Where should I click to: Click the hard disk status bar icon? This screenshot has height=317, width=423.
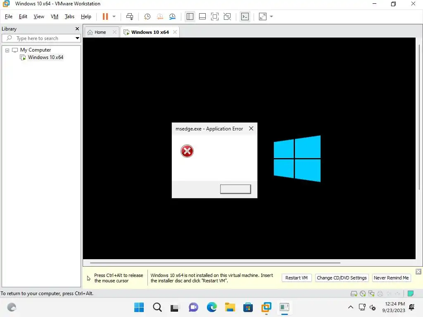coord(354,294)
